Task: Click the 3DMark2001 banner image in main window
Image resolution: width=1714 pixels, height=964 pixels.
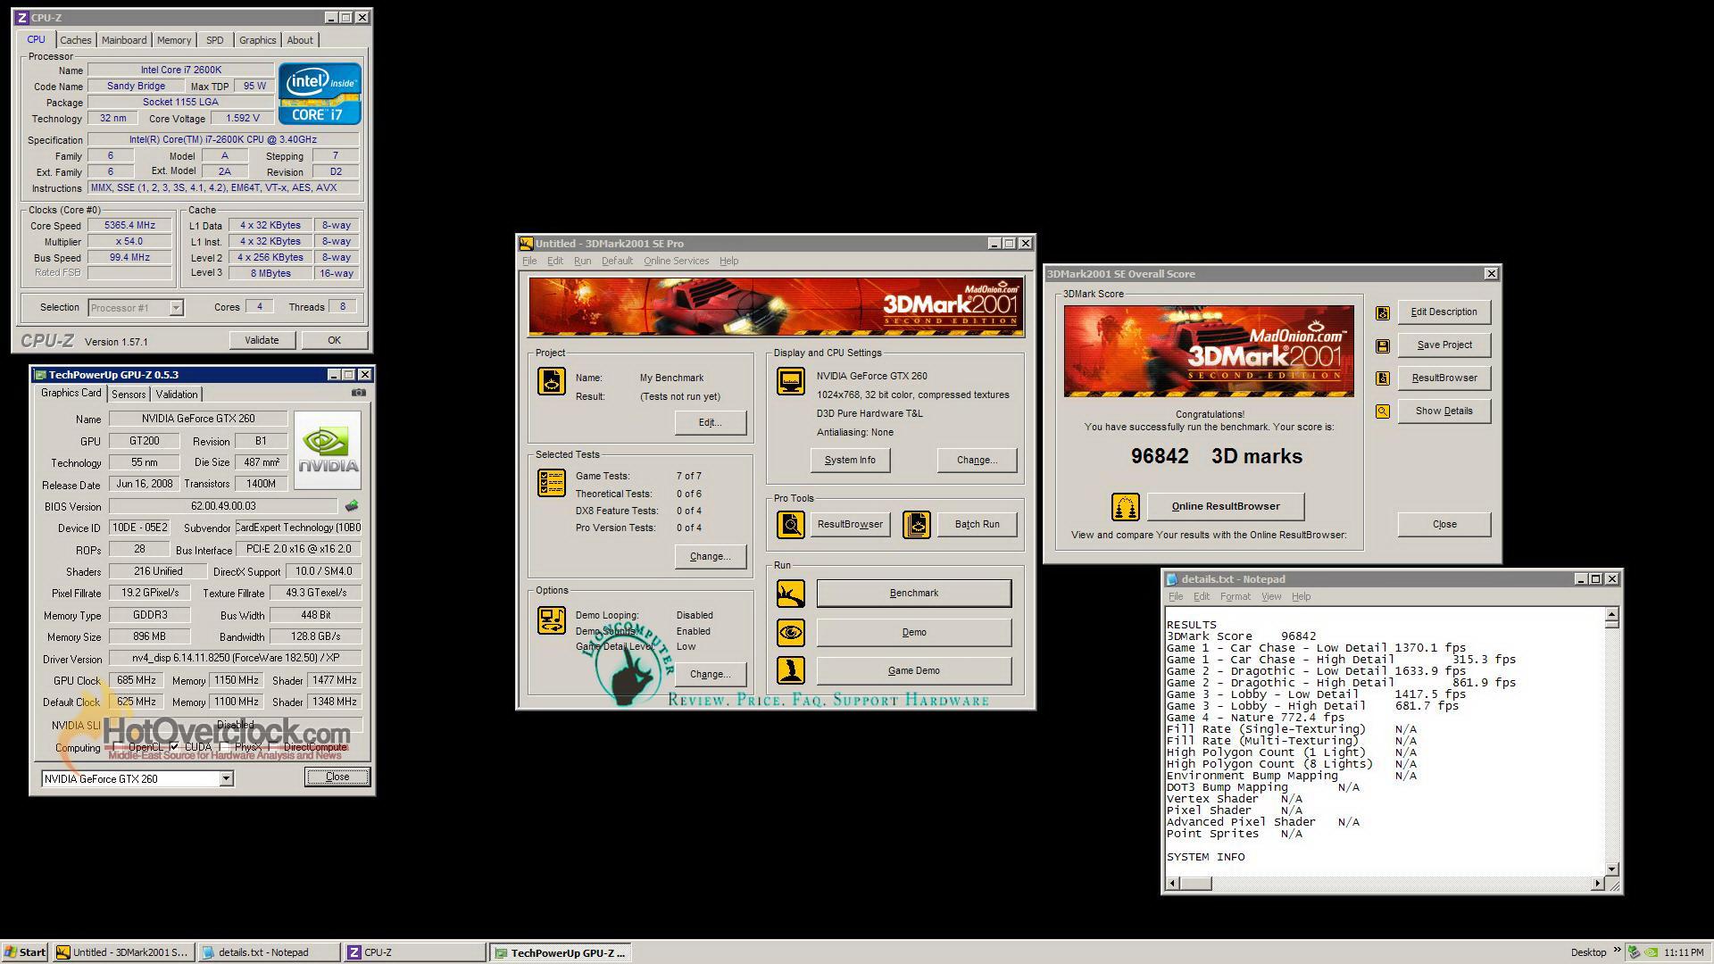Action: 776,306
